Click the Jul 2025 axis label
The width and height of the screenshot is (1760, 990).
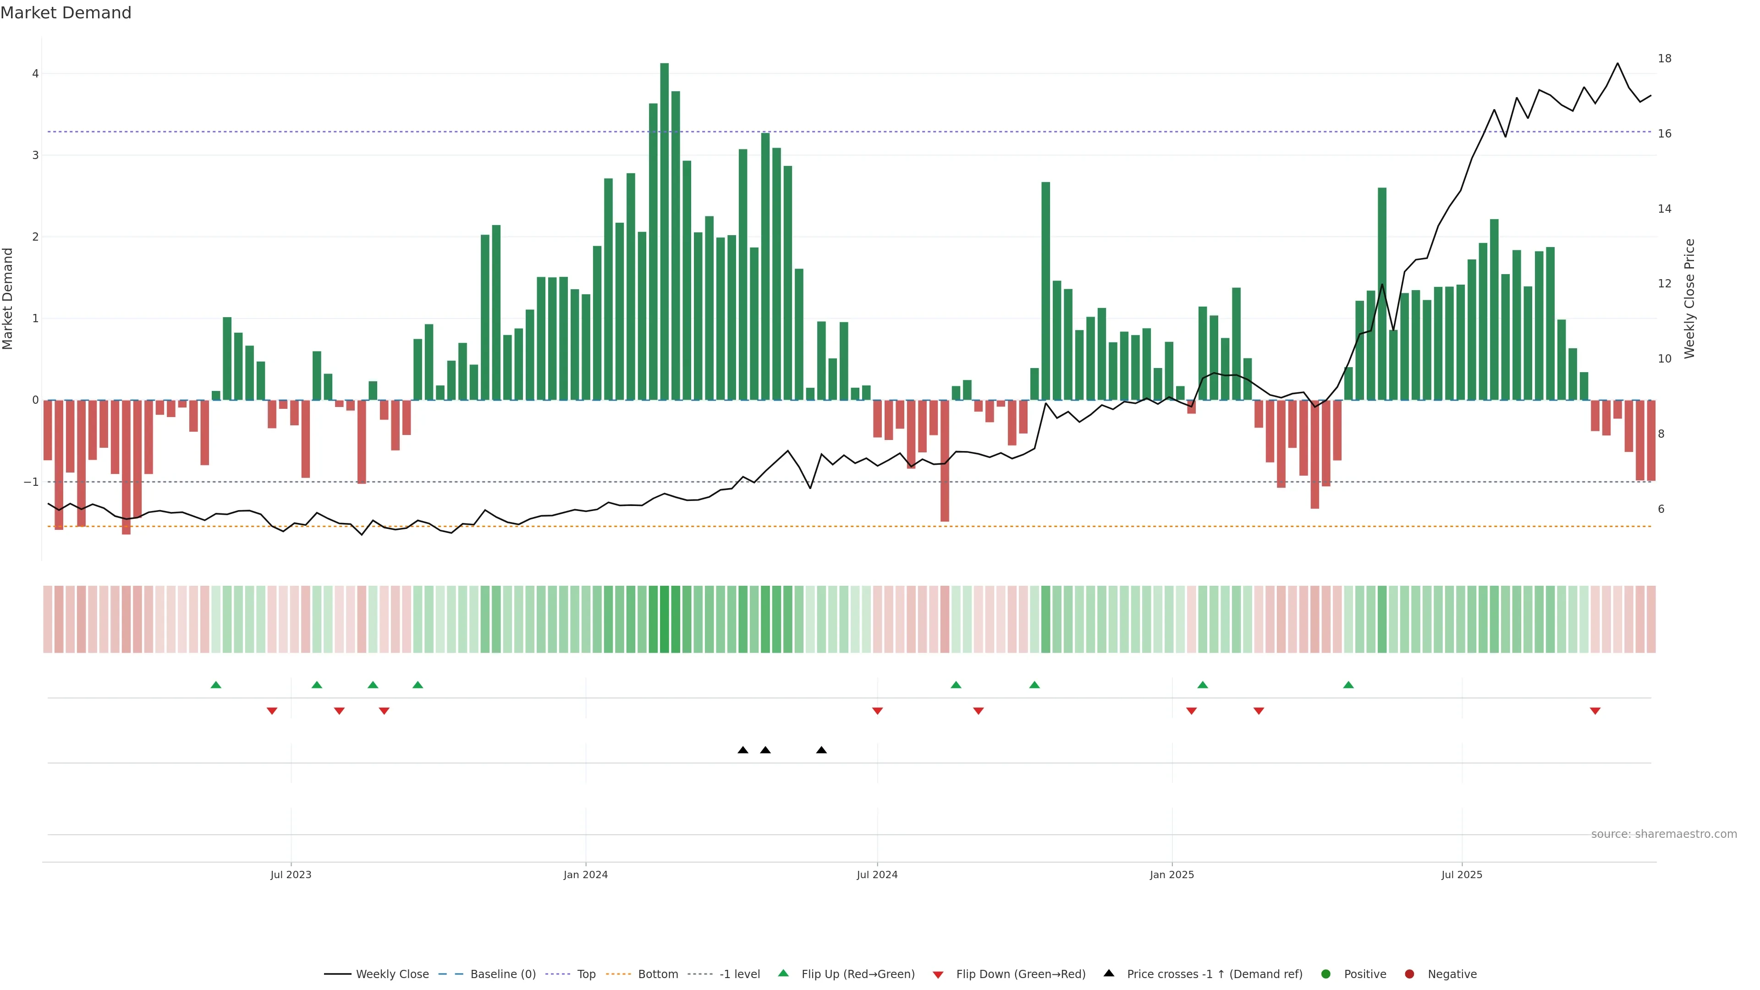pos(1462,874)
